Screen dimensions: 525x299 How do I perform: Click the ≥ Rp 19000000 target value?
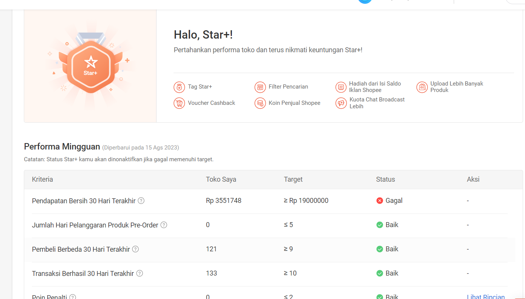pyautogui.click(x=306, y=201)
